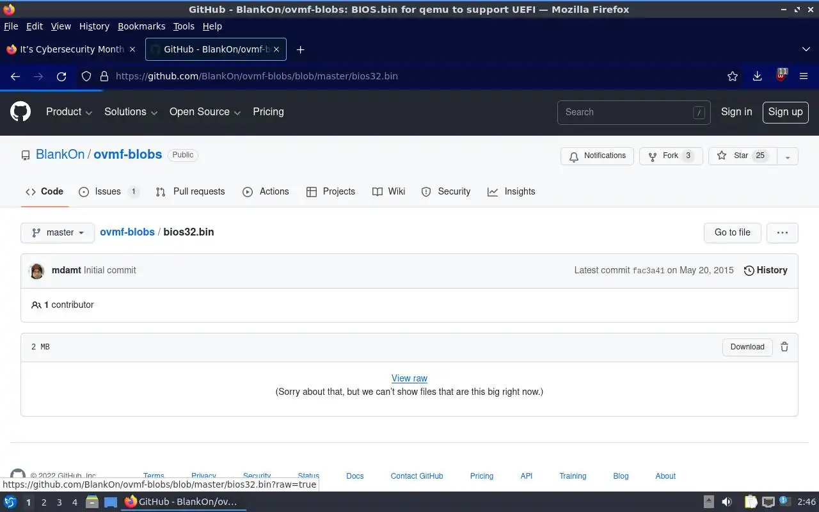The image size is (819, 512).
Task: Switch to the Security repository tab
Action: [x=446, y=191]
